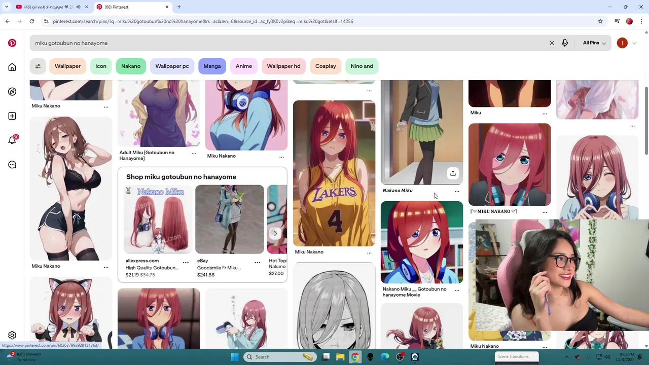The image size is (649, 365).
Task: Bookmark this page with the star
Action: click(x=600, y=21)
